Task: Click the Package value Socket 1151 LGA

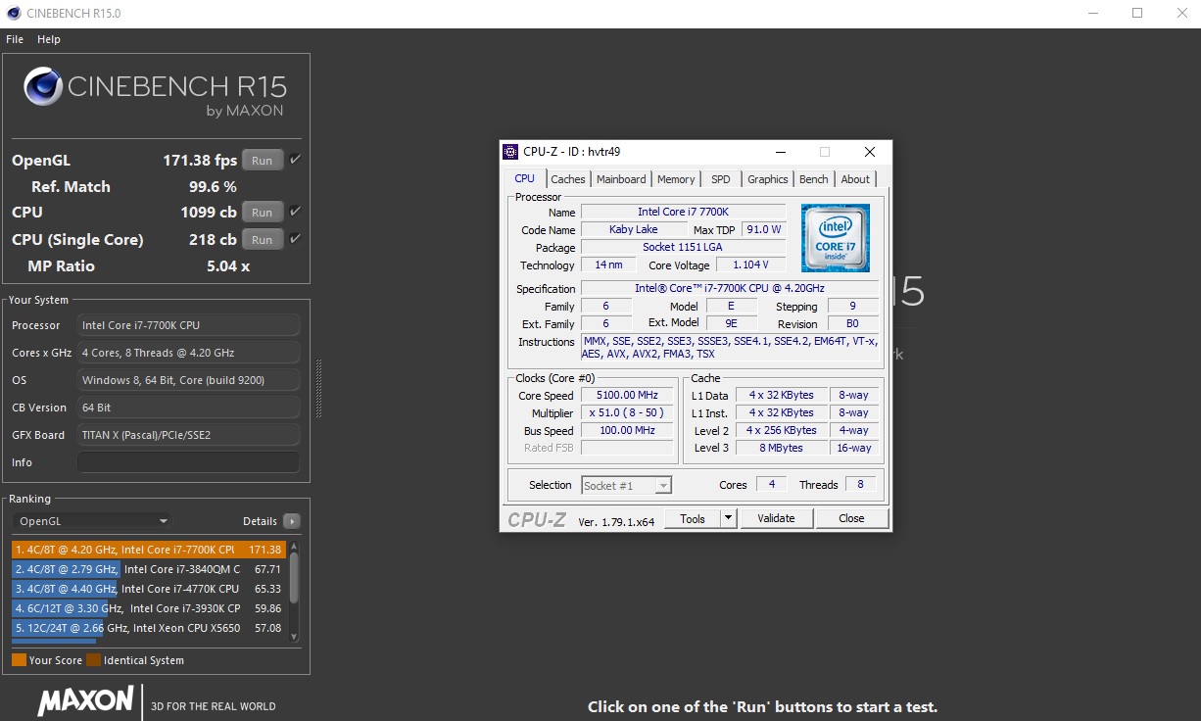Action: click(683, 247)
